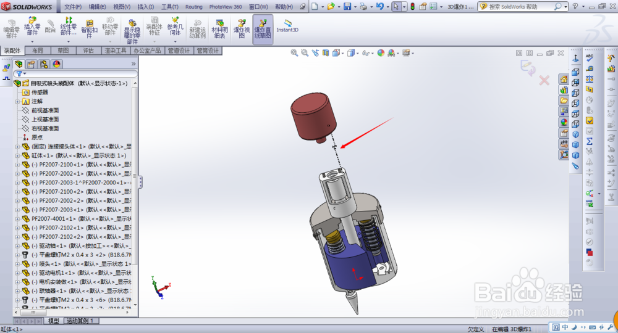The image size is (618, 333).
Task: Cancel the explode sketch with red X
Action: point(544,81)
